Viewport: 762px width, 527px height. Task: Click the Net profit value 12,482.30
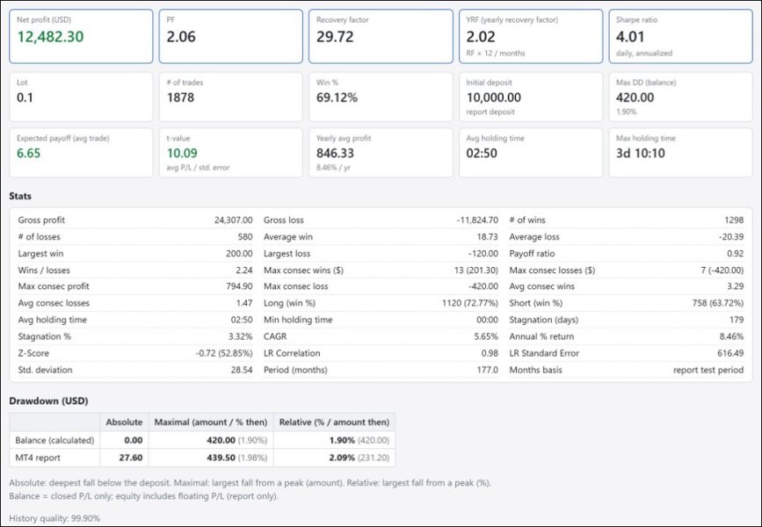click(x=51, y=37)
